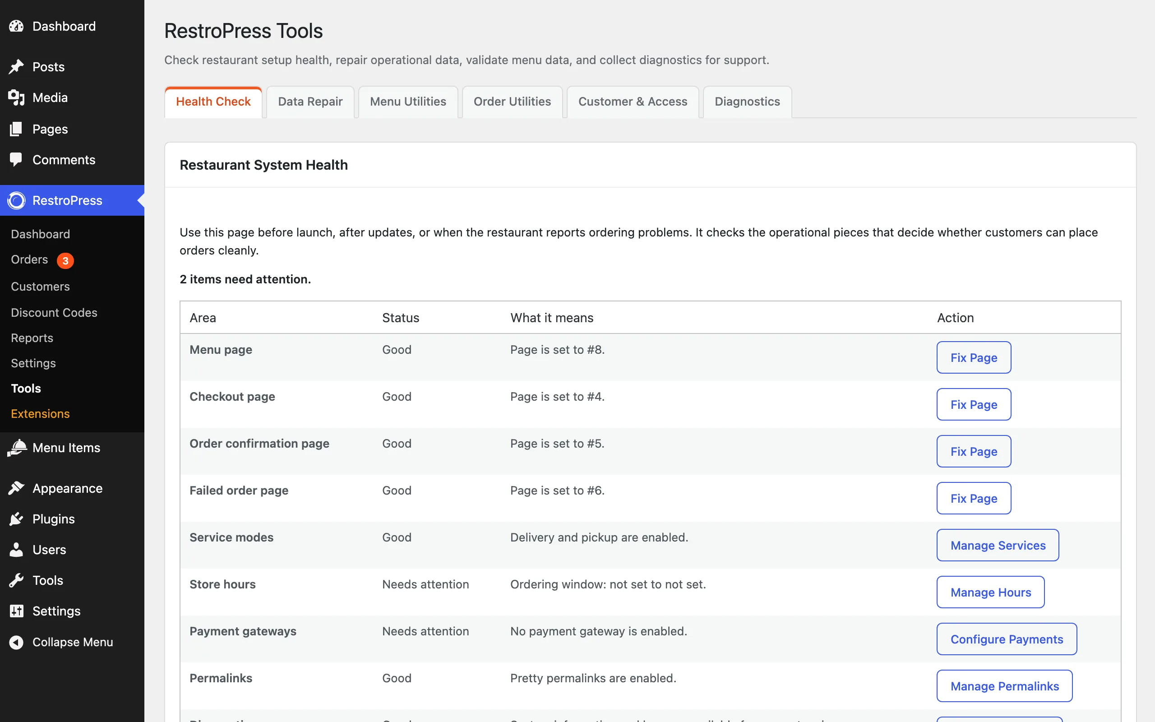
Task: Open the Reports submenu link
Action: (32, 338)
